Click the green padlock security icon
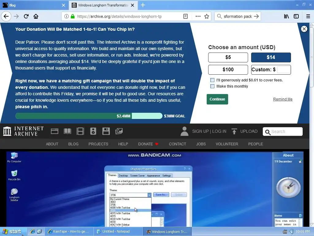Screen dimensions: 314x236 click(73, 16)
